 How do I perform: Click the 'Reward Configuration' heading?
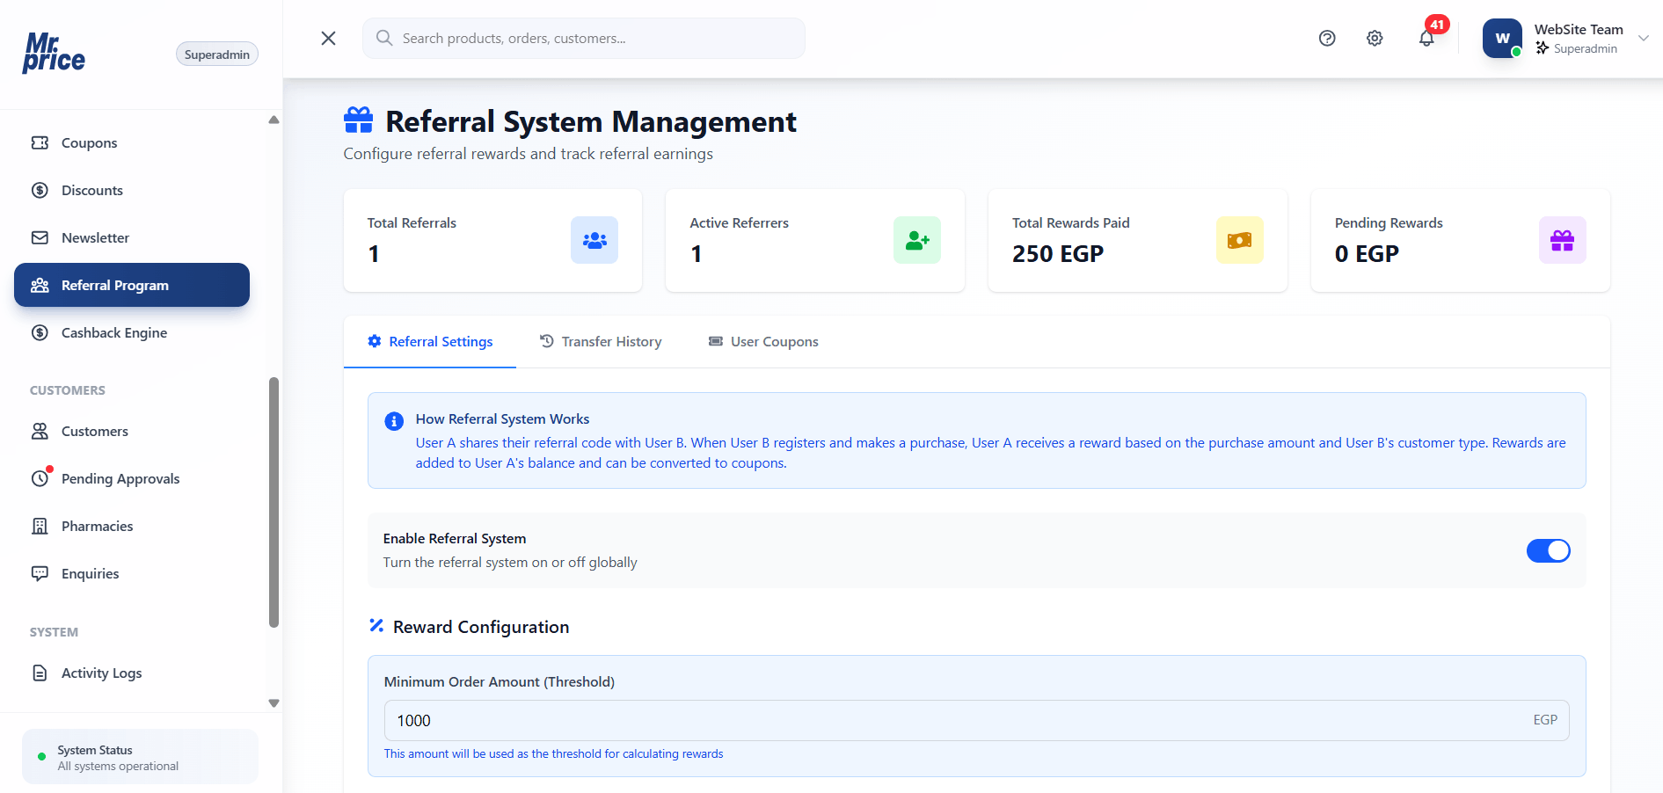point(481,627)
